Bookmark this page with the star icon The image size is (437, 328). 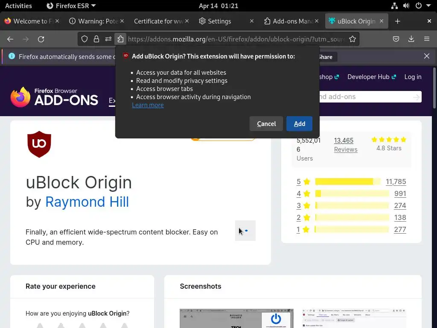[353, 39]
